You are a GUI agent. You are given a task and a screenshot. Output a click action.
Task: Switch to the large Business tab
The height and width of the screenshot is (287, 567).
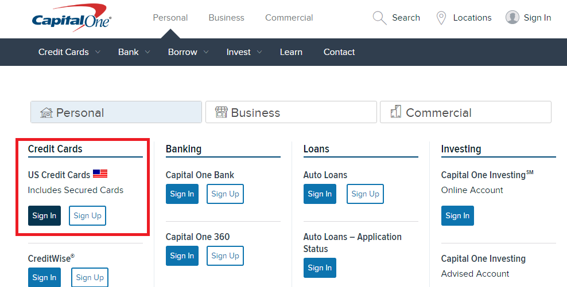tap(291, 112)
